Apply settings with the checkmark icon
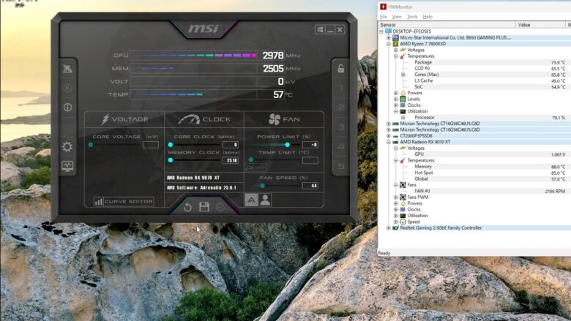571x321 pixels. [220, 207]
